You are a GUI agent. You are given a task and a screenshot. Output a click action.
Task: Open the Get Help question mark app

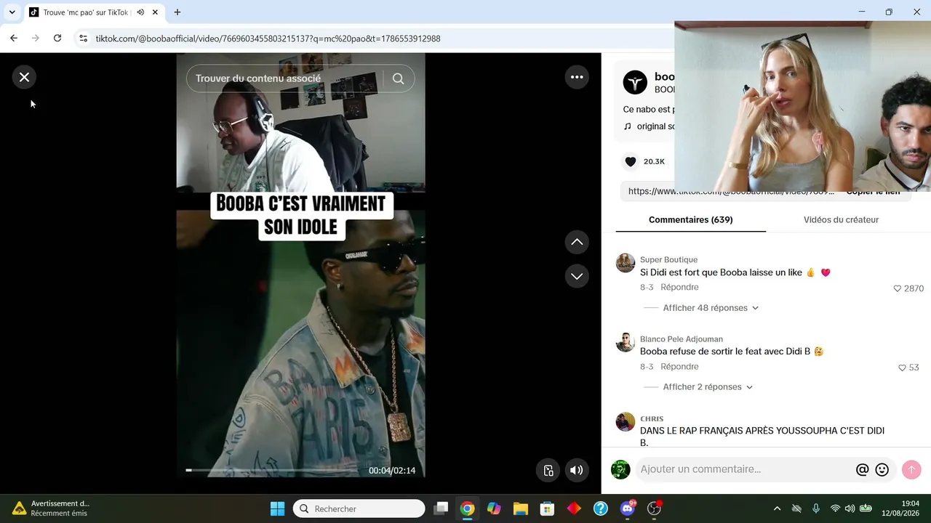601,508
